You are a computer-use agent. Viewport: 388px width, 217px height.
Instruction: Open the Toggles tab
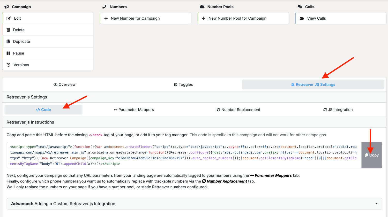pyautogui.click(x=183, y=84)
